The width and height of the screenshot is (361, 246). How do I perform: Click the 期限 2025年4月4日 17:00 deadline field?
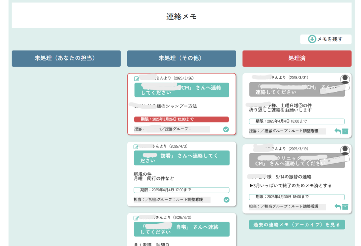(x=181, y=190)
